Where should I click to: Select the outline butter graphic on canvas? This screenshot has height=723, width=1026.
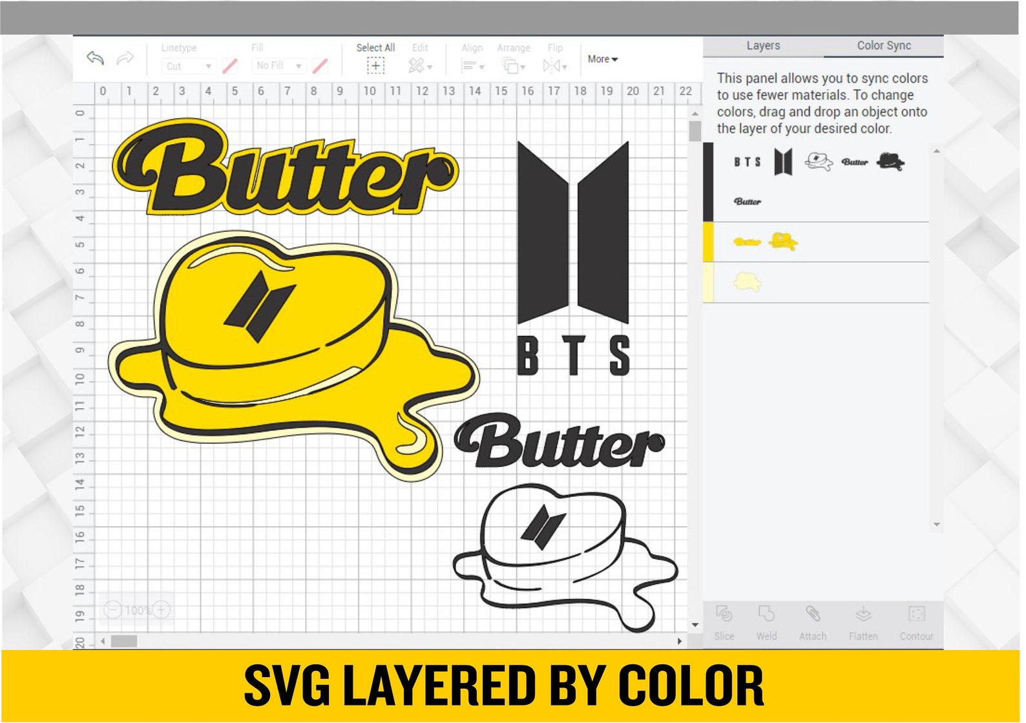(565, 557)
